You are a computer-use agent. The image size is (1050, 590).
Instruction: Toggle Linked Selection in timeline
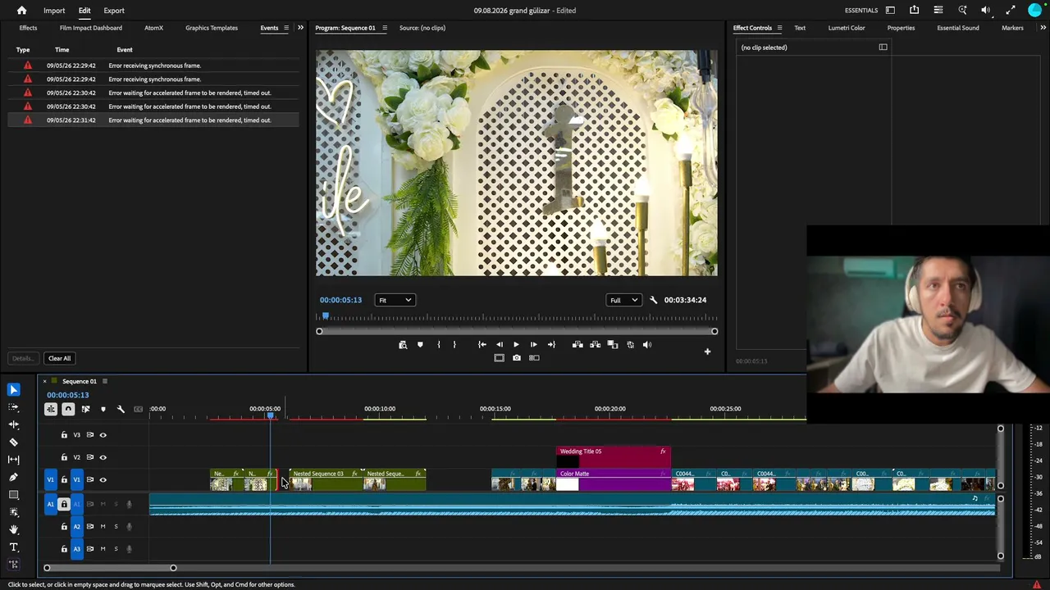(x=85, y=409)
